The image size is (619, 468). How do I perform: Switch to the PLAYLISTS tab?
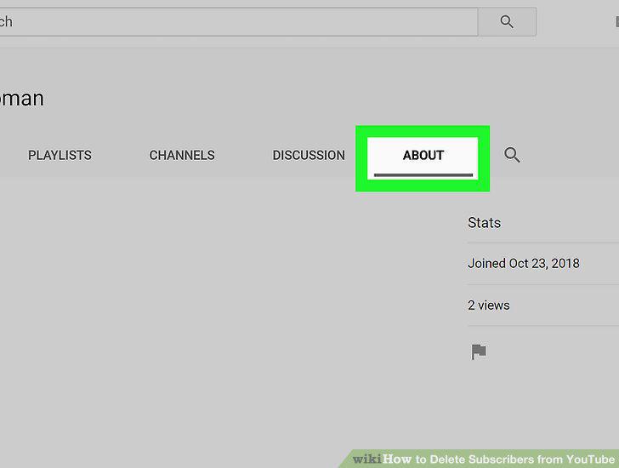click(x=60, y=155)
